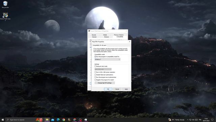The image size is (216, 122).
Task: Open Microsoft Edge from the taskbar
Action: [x=58, y=120]
